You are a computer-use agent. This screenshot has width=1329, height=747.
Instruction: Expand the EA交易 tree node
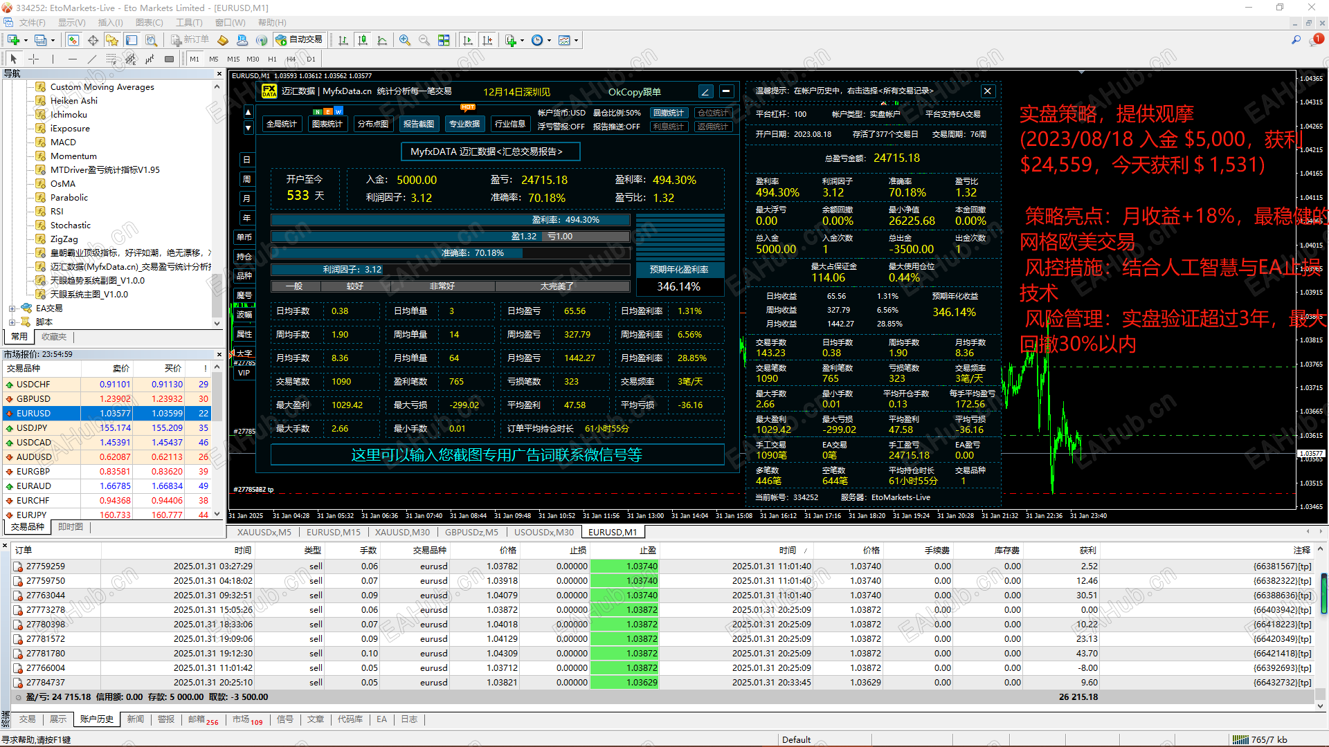click(12, 308)
